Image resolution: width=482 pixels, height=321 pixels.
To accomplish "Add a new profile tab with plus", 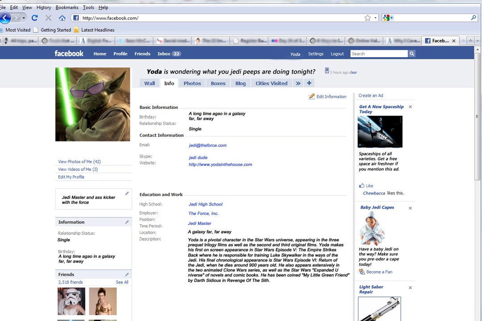I will tap(309, 83).
